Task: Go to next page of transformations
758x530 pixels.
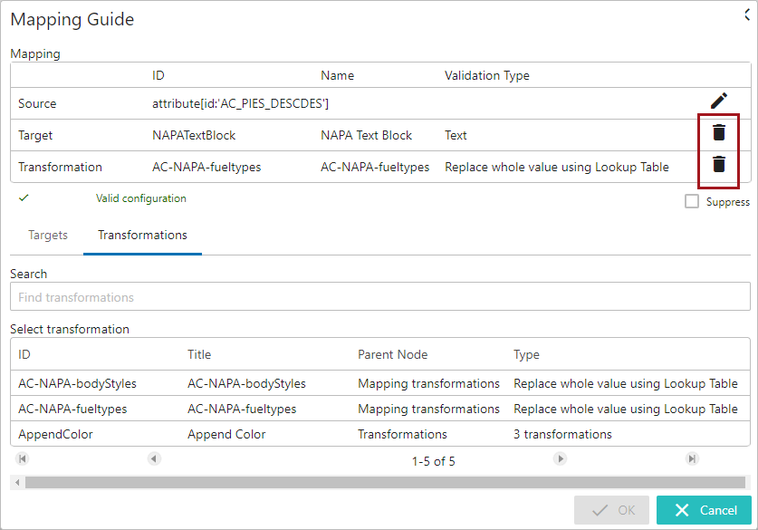Action: pyautogui.click(x=561, y=459)
